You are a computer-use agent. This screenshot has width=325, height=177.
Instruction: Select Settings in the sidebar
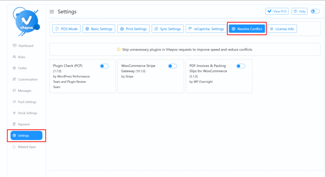27,135
